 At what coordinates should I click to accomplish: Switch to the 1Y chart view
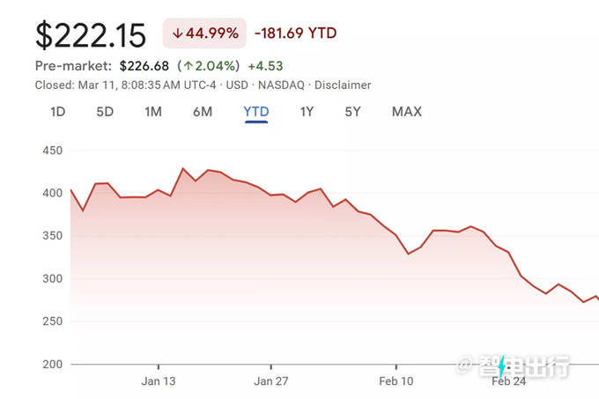307,112
